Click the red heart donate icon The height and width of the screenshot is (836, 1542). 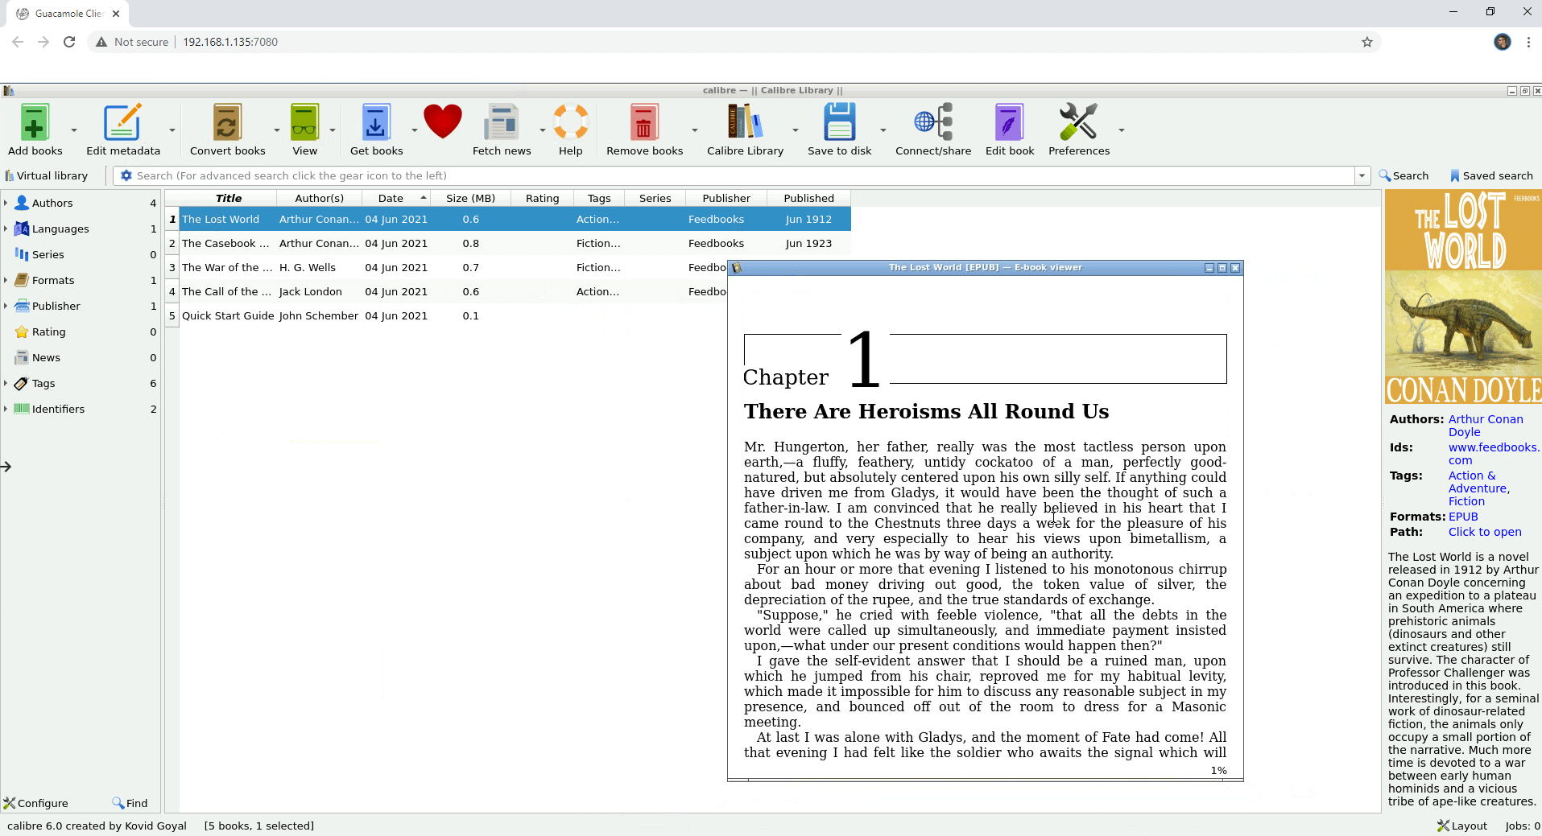442,123
